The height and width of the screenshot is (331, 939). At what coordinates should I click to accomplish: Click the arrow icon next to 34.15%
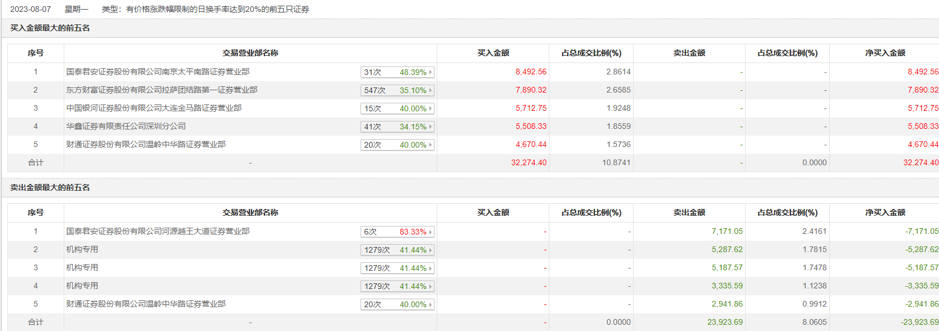click(431, 127)
